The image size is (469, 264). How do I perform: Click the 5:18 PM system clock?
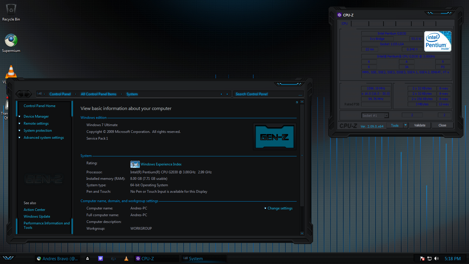click(x=453, y=259)
